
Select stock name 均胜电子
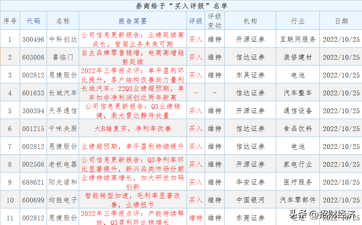tap(63, 200)
